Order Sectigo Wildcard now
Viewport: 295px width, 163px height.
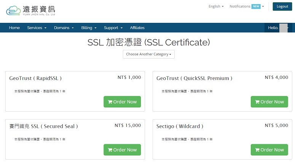[x=269, y=150]
